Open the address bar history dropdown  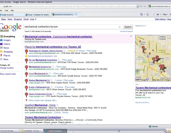click(138, 6)
